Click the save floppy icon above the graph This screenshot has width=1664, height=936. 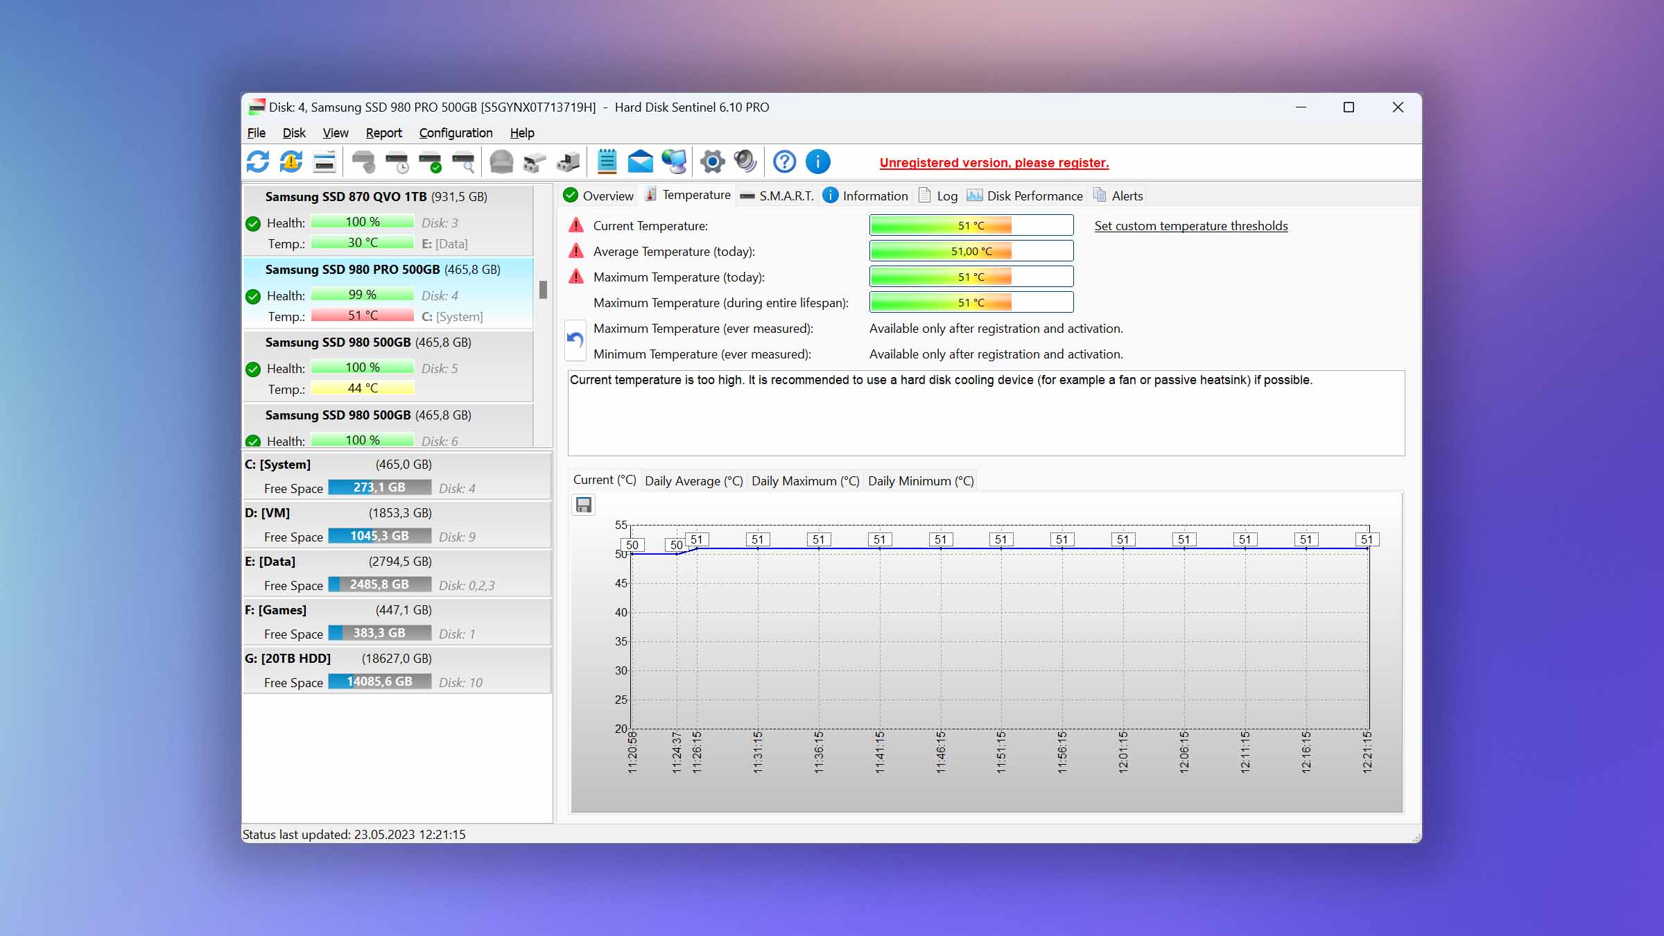click(584, 505)
